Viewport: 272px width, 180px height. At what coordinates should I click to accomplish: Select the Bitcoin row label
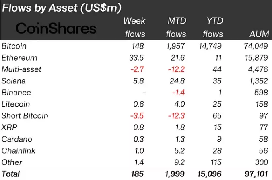14,46
